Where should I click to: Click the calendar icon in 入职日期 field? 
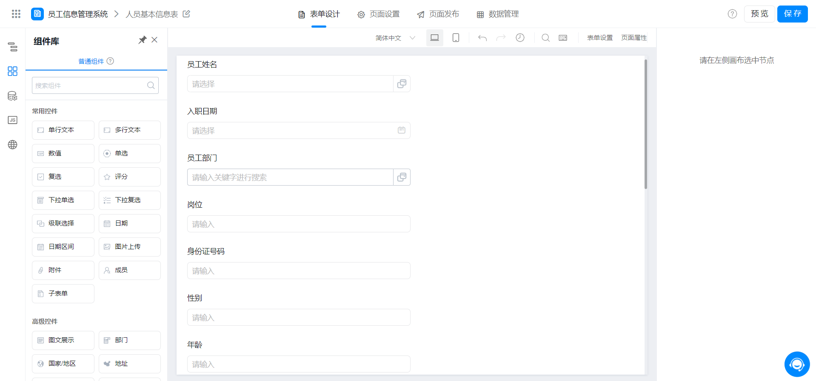401,130
